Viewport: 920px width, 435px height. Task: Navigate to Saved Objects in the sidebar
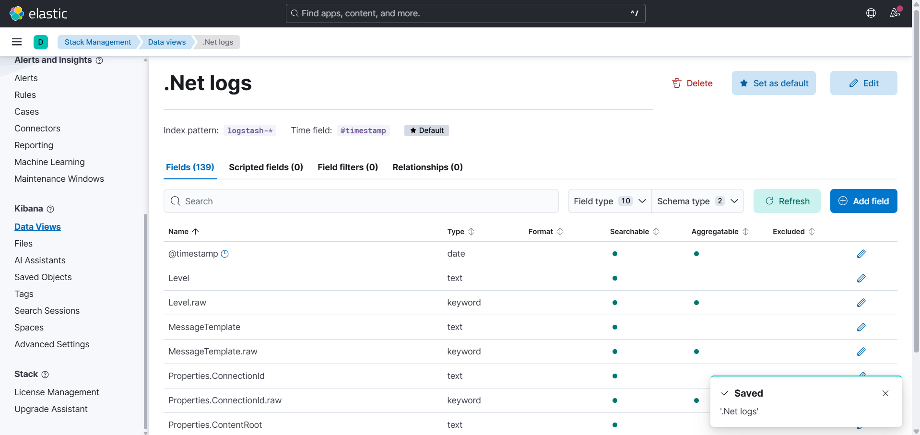pos(43,277)
